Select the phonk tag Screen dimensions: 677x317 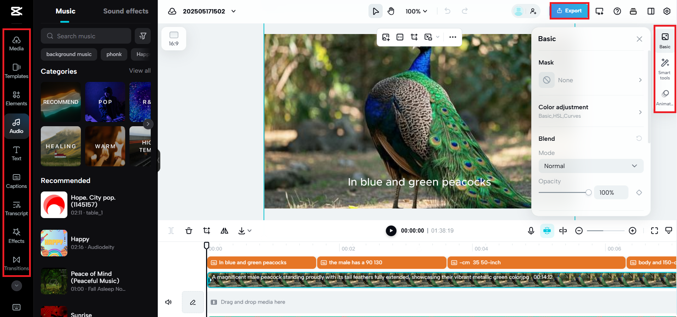(x=114, y=54)
